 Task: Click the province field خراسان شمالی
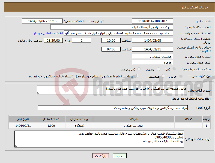click(152, 57)
